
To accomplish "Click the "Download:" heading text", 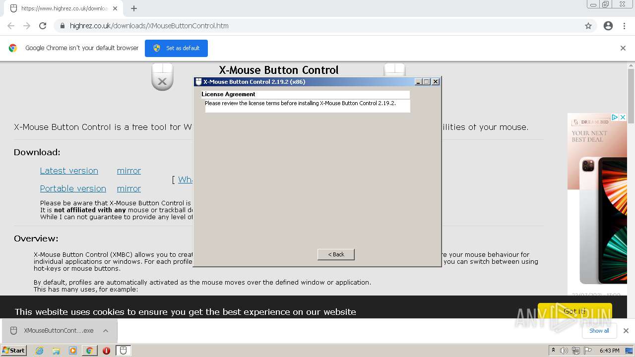I will pos(37,152).
